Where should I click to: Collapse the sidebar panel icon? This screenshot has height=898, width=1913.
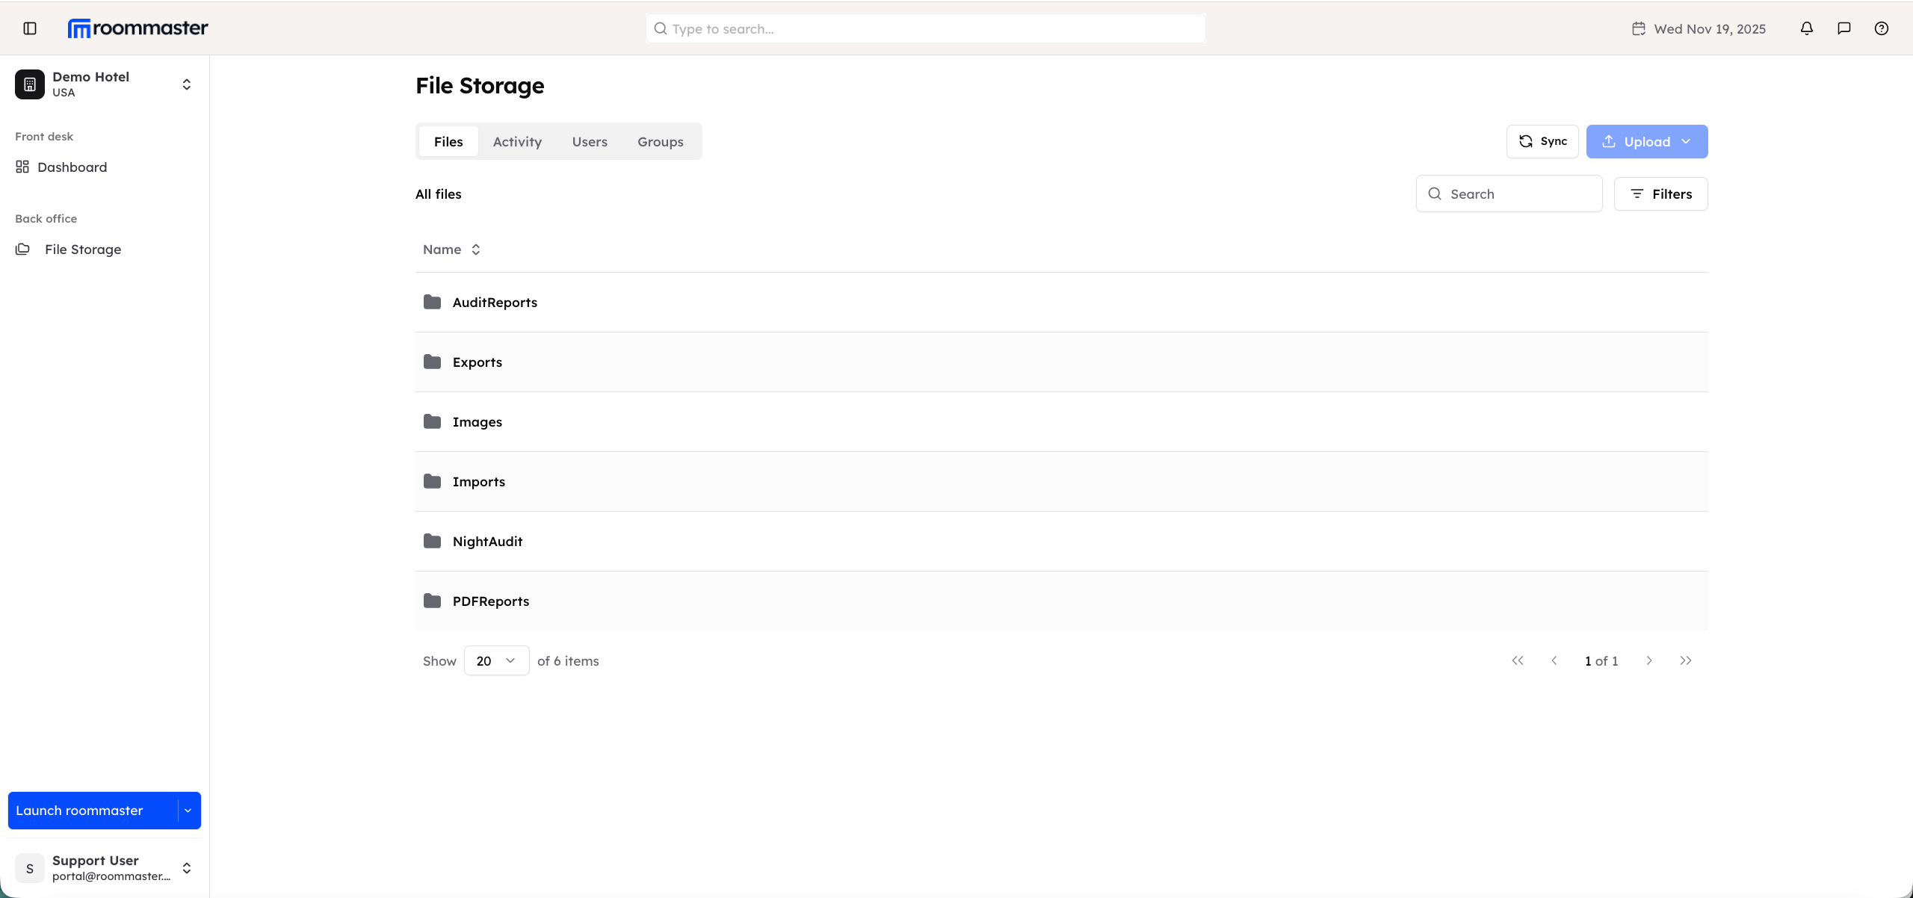(x=30, y=28)
